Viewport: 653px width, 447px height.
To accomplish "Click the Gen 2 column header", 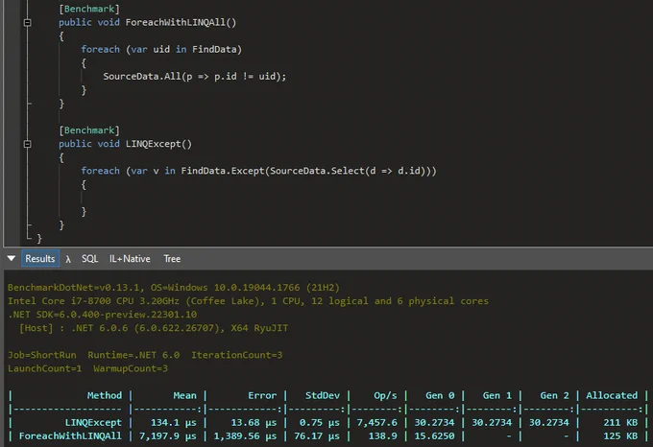I will coord(554,395).
